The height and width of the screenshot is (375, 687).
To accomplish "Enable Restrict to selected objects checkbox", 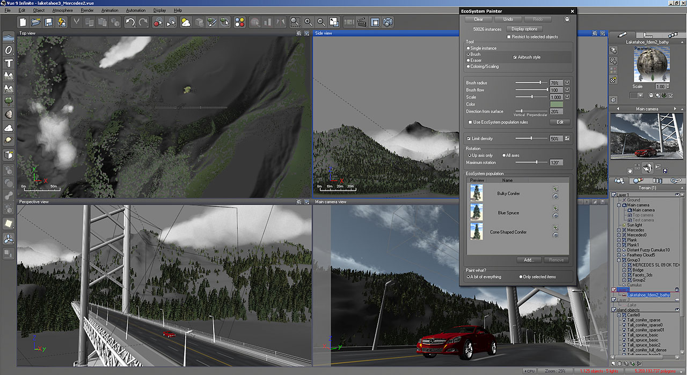I will [x=509, y=37].
